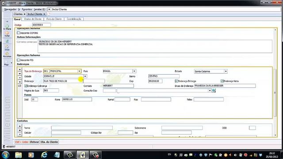
Task: Uncheck the Endereço Nota checkbox
Action: [222, 81]
